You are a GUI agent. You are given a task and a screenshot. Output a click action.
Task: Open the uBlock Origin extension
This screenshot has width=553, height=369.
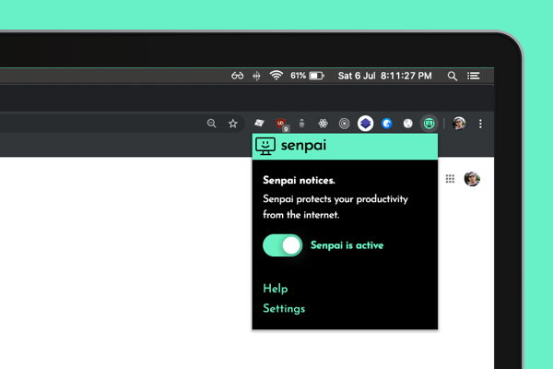coord(281,124)
